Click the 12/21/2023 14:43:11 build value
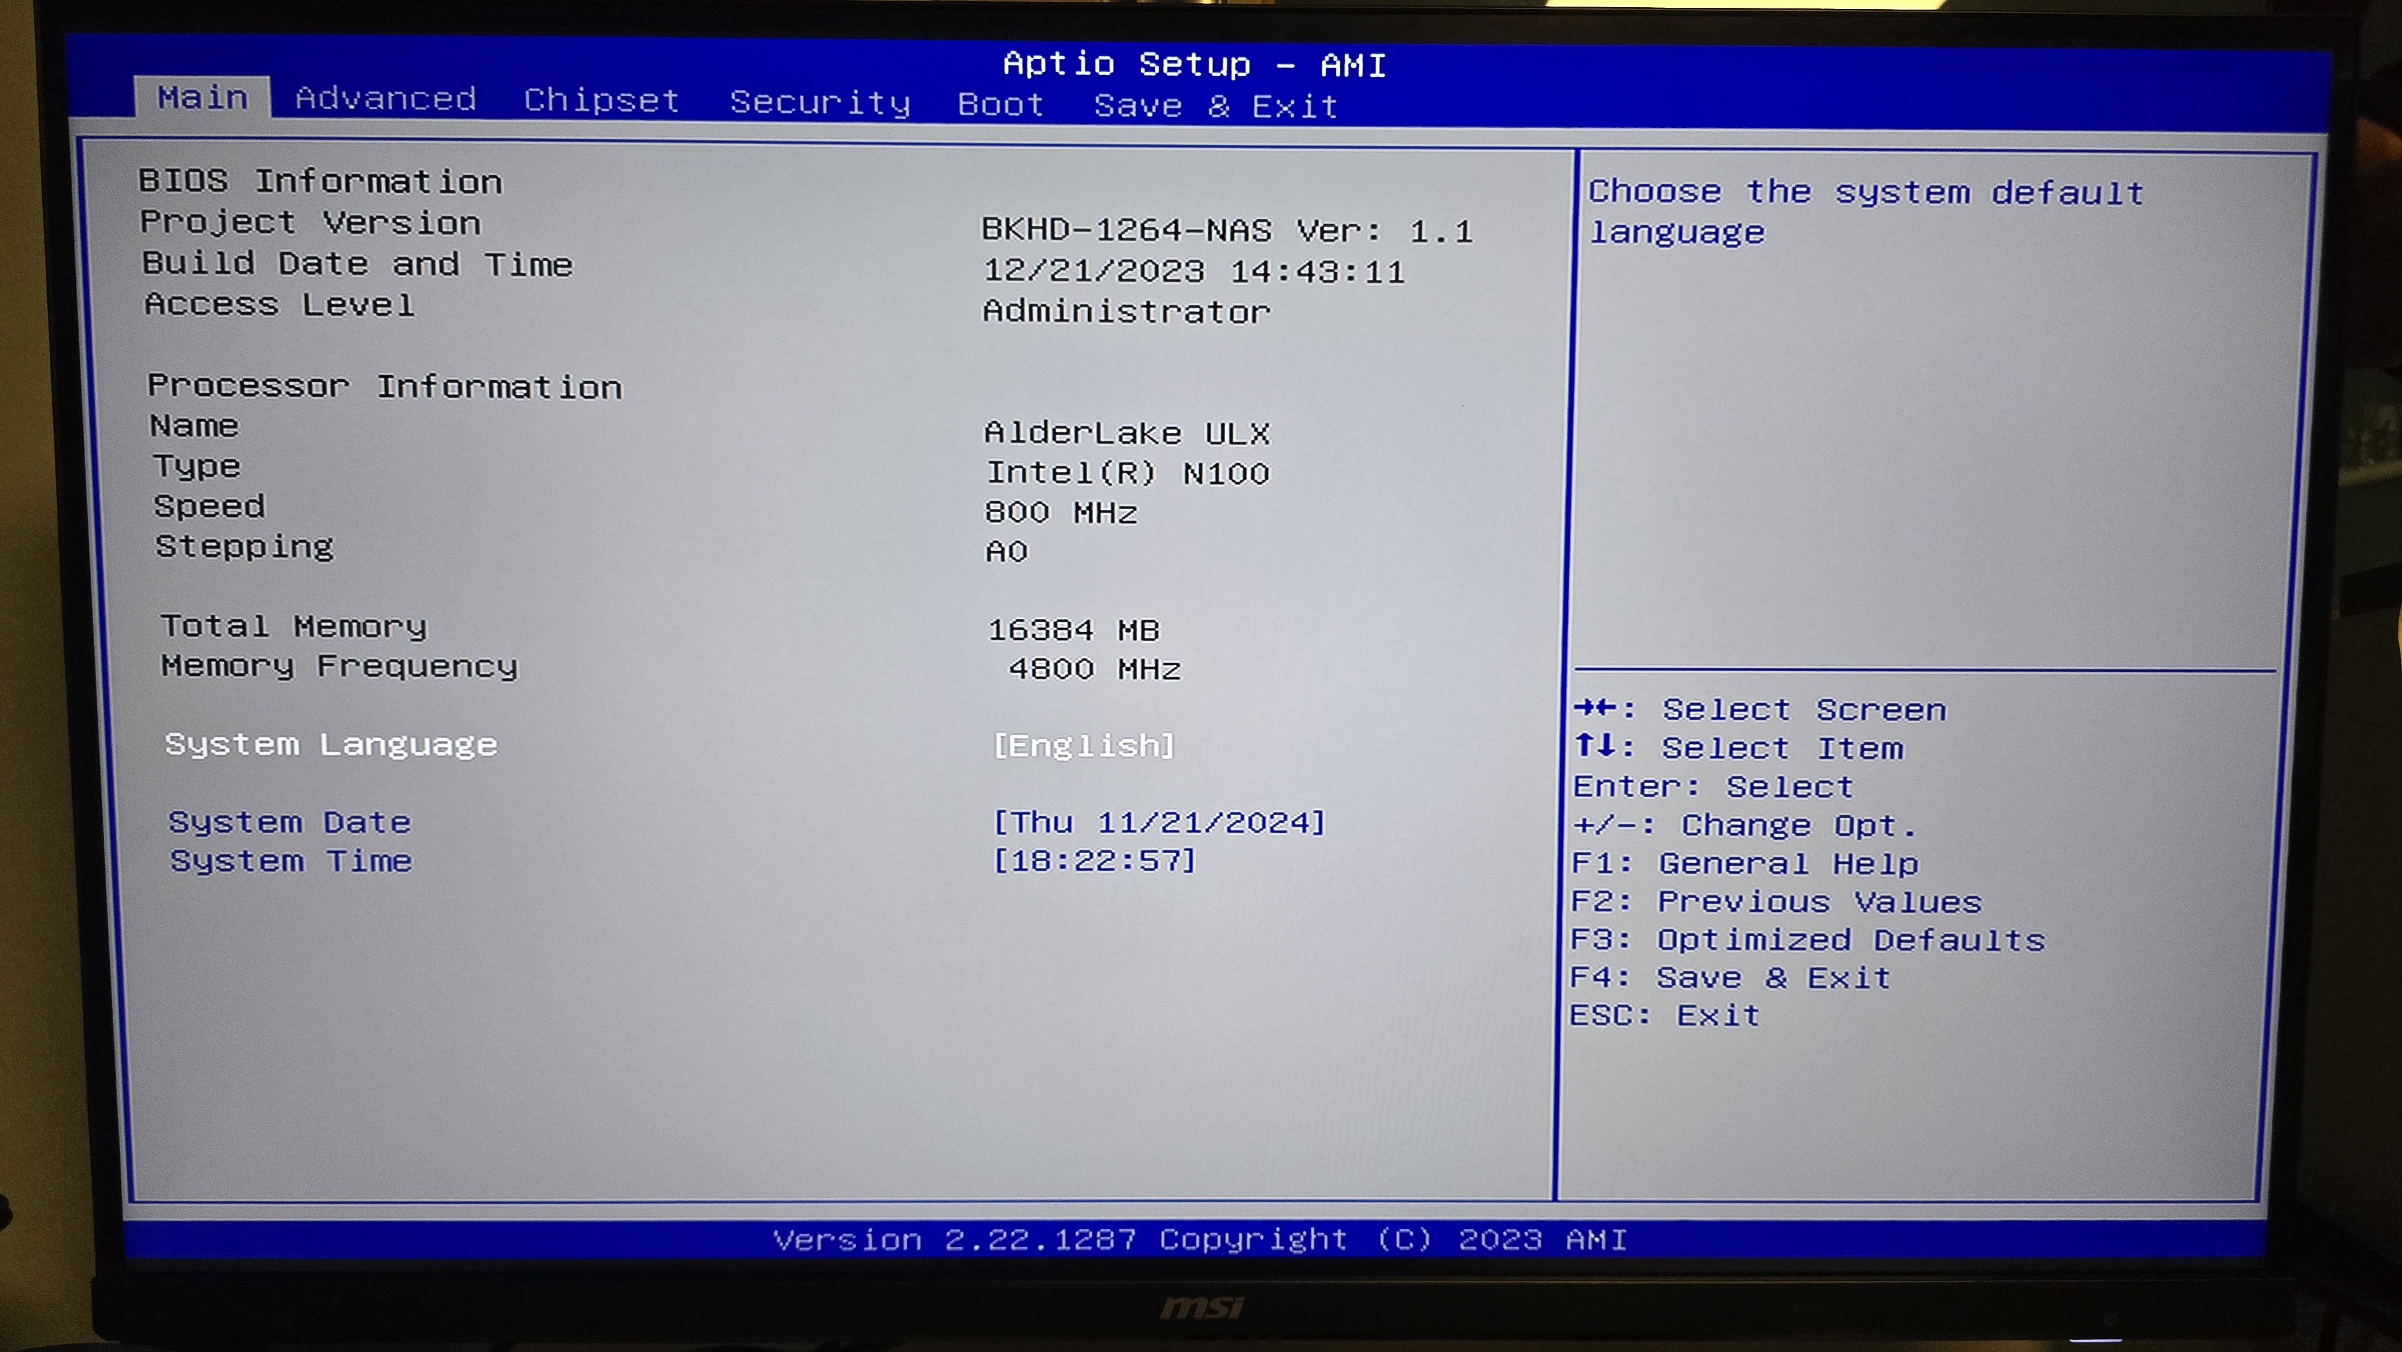The width and height of the screenshot is (2402, 1352). tap(1194, 271)
